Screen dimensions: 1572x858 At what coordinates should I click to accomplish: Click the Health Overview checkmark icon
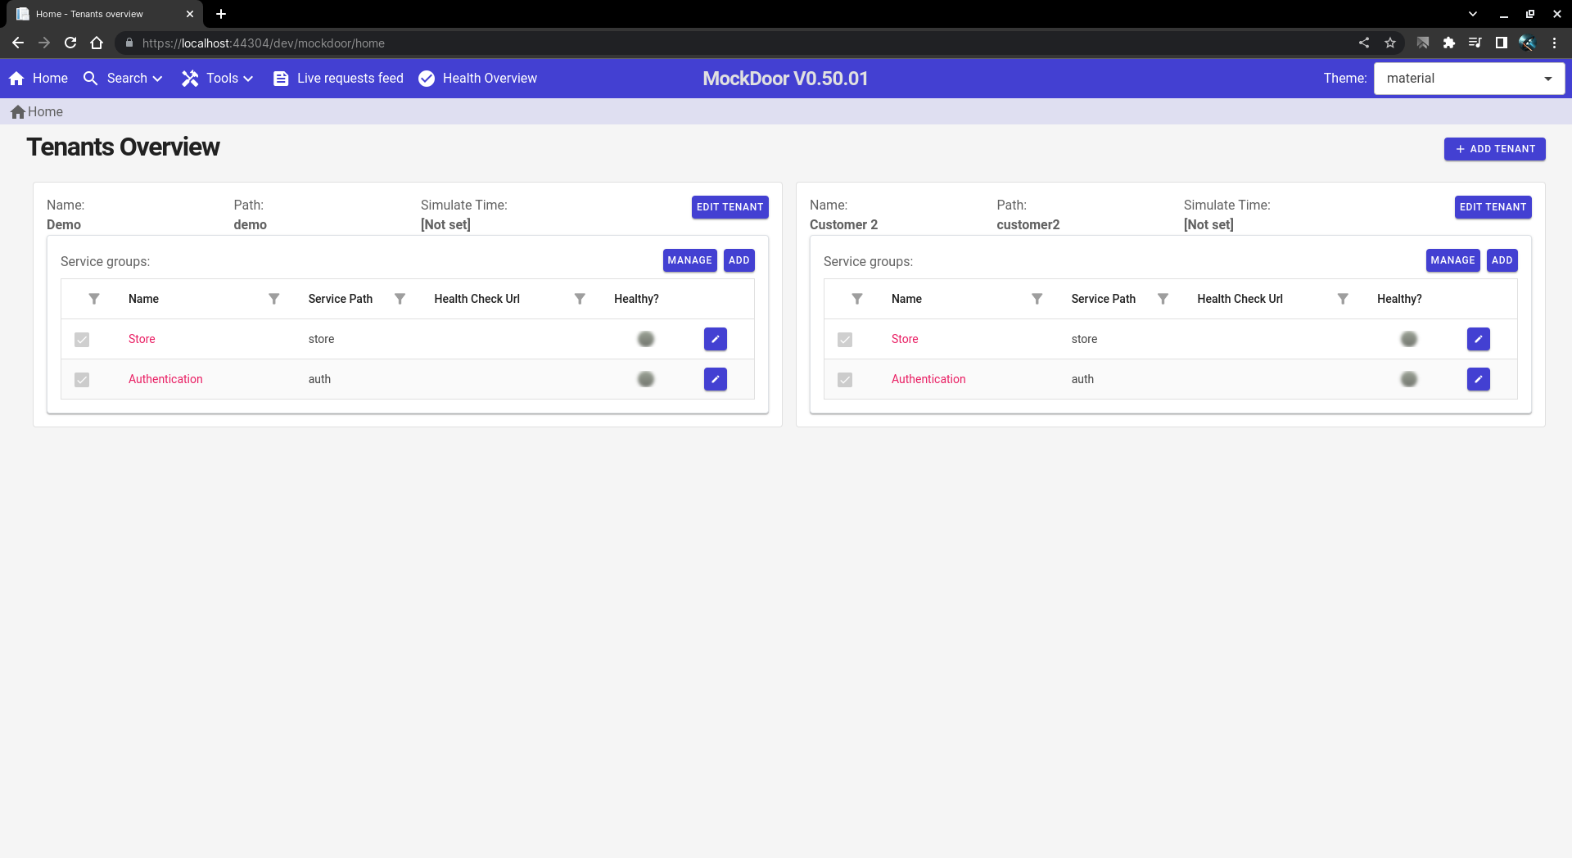pos(427,79)
